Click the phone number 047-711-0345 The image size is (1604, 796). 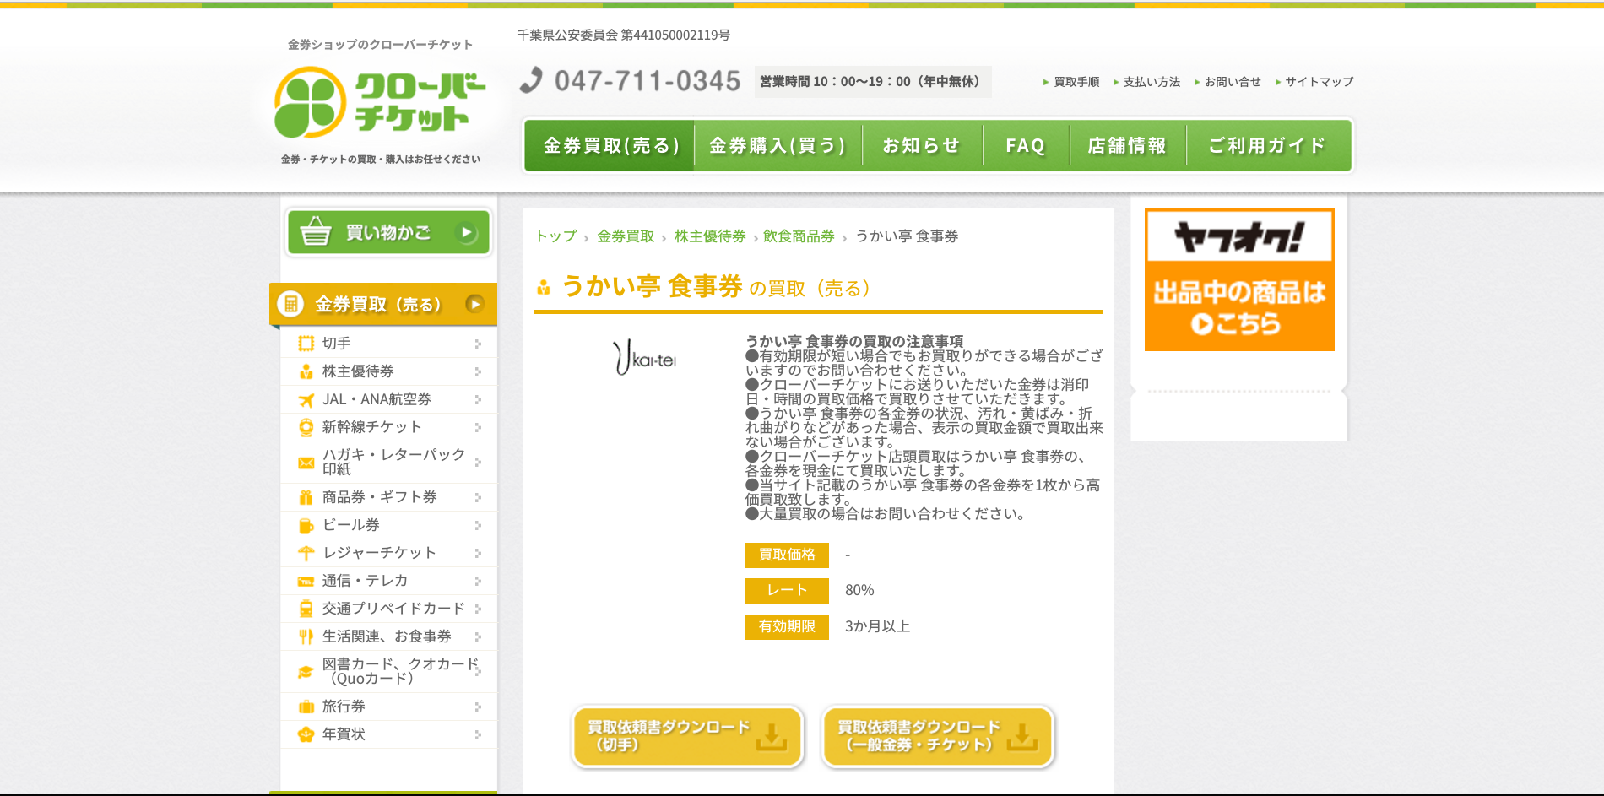tap(647, 81)
